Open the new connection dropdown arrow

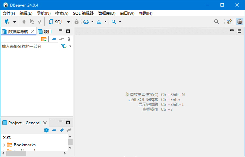coord(14,22)
